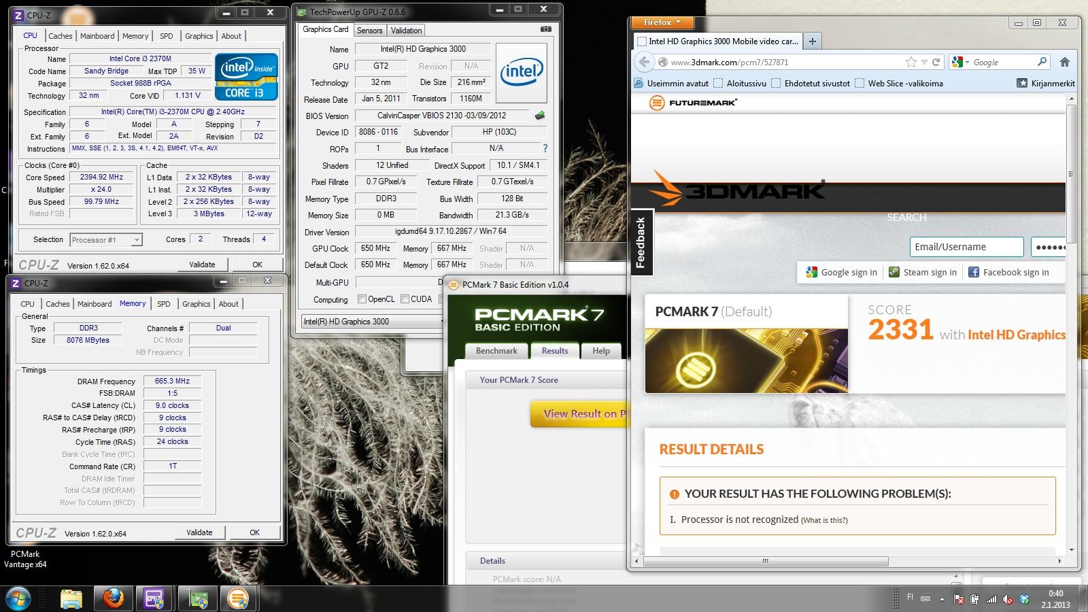1088x612 pixels.
Task: Open the network signal tray icon
Action: (991, 599)
